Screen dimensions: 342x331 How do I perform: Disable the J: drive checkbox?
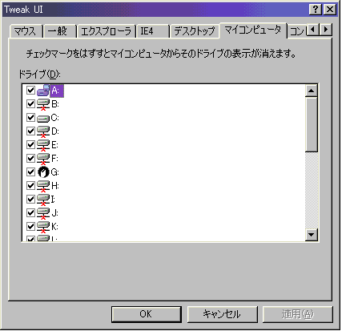coord(30,212)
